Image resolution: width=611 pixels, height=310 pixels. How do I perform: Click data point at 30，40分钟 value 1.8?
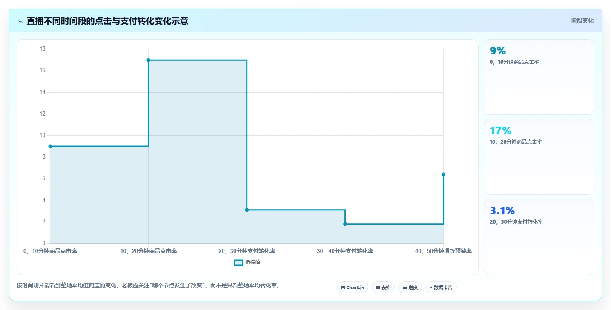(x=345, y=224)
